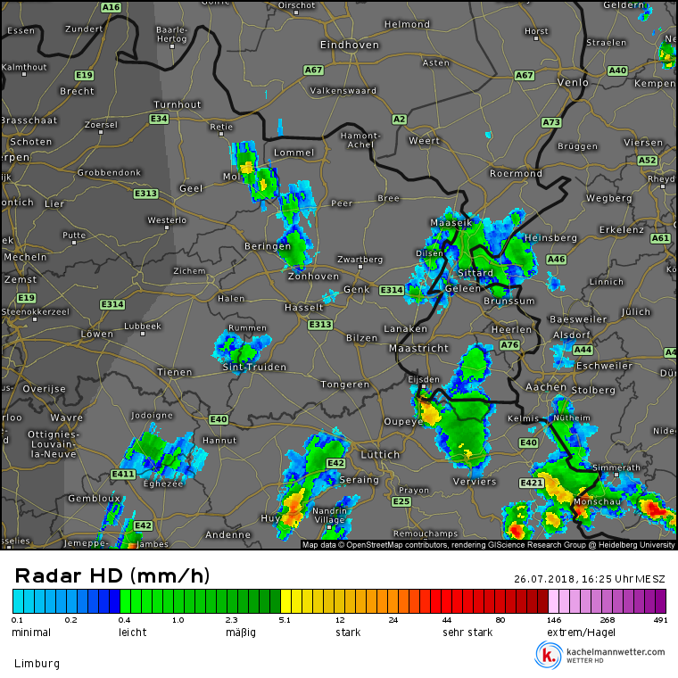678x678 pixels.
Task: Select the pink swatch at 146 mm/h
Action: pyautogui.click(x=553, y=601)
